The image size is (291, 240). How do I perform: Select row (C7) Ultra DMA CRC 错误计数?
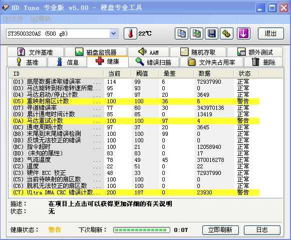[x=135, y=192]
